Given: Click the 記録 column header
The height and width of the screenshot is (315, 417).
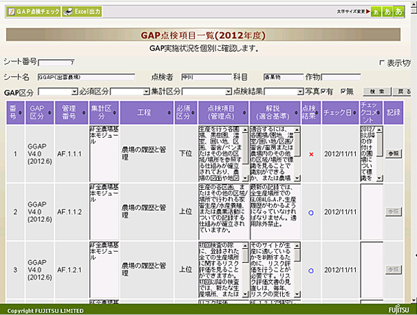Looking at the screenshot, I should point(393,113).
